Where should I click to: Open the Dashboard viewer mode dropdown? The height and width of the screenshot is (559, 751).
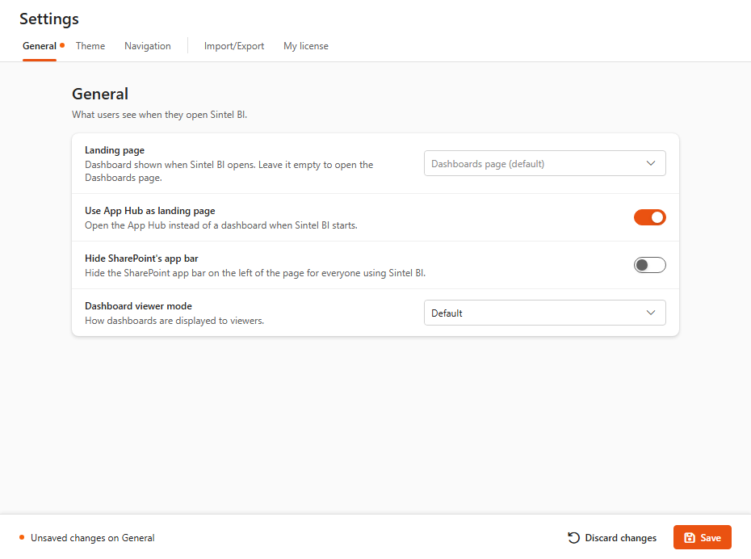point(544,313)
